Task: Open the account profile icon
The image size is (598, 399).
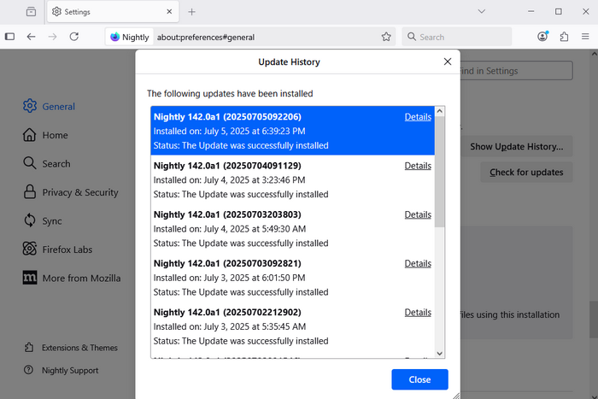Action: point(543,37)
